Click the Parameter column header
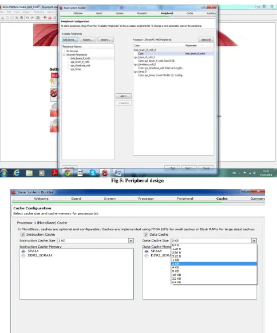 (191, 45)
